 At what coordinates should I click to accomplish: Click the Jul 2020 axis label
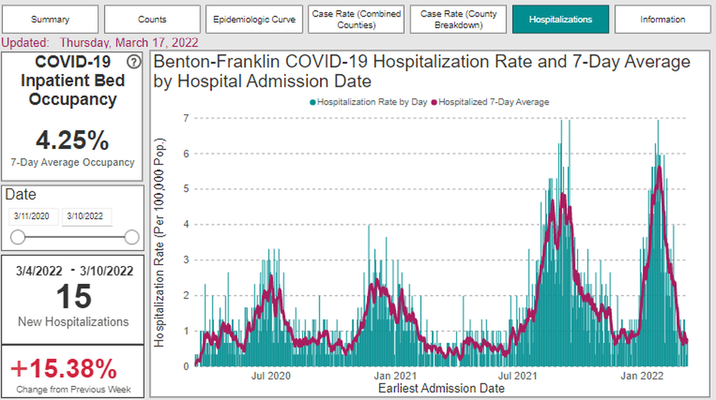tap(271, 376)
